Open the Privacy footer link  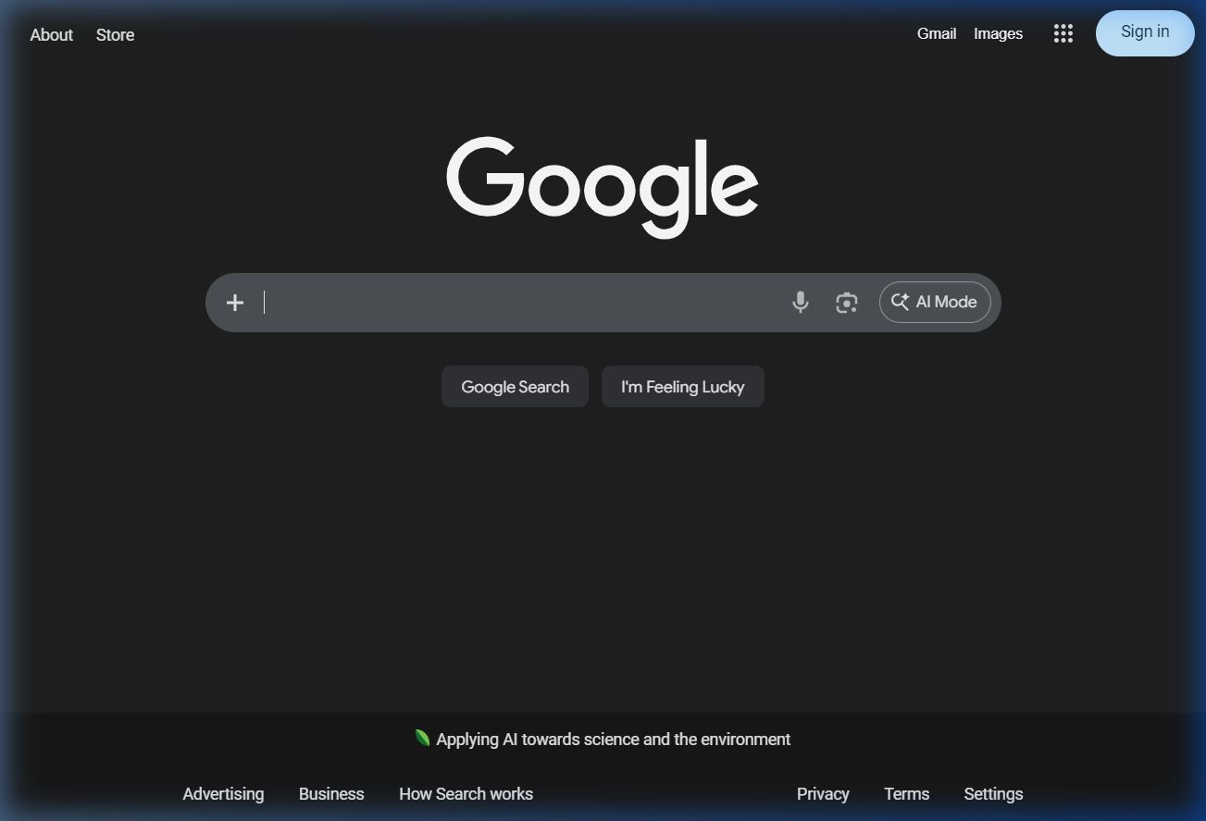[822, 793]
